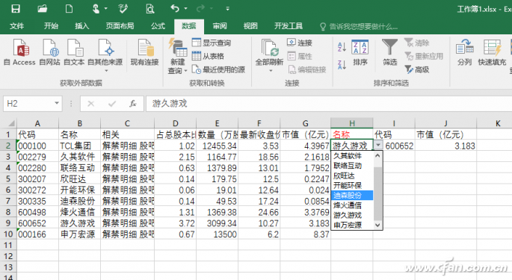Click the Open folder icon in quick access toolbar
The height and width of the screenshot is (280, 512).
(x=42, y=8)
